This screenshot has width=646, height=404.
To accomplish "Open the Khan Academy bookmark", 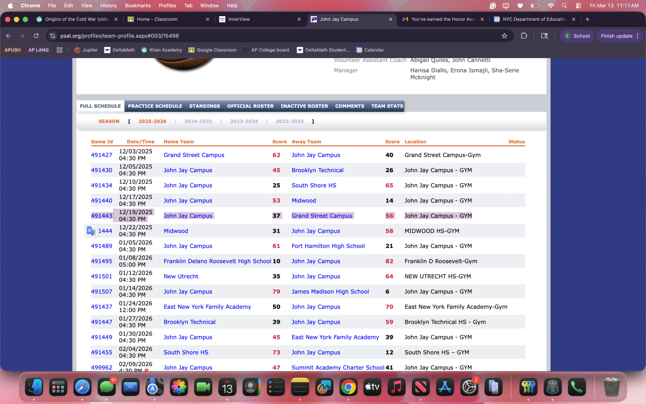I will tap(161, 50).
